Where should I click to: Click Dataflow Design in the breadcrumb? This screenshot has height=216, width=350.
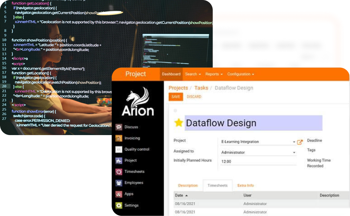(x=234, y=88)
